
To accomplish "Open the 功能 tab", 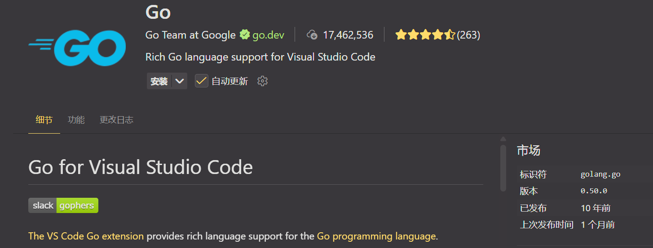I will 76,120.
